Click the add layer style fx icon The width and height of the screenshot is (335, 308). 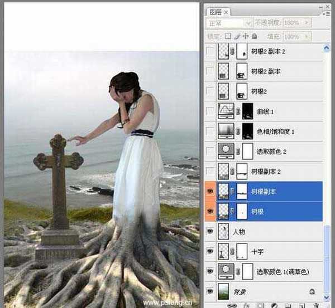coord(247,306)
